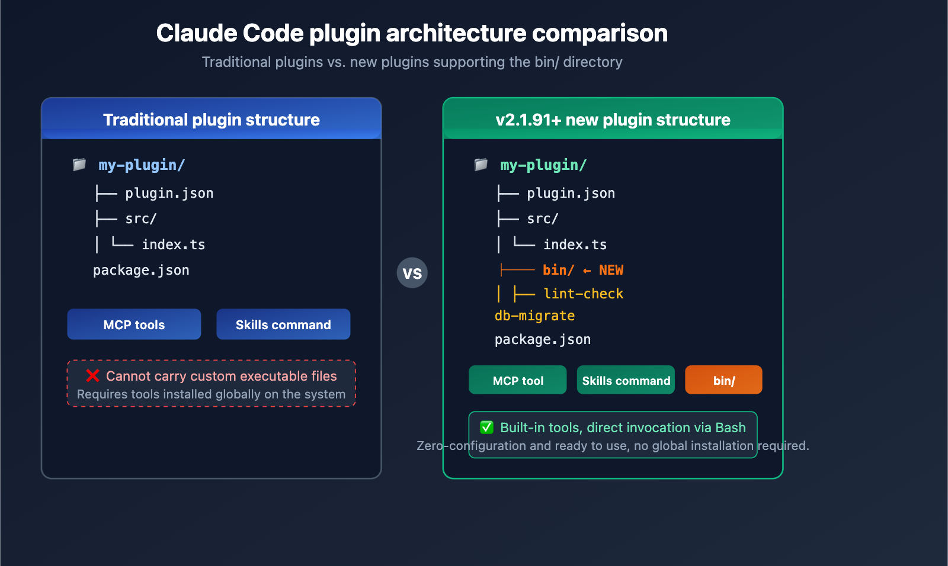The width and height of the screenshot is (948, 566).
Task: Expand the src/ folder in the traditional tree
Action: [141, 219]
